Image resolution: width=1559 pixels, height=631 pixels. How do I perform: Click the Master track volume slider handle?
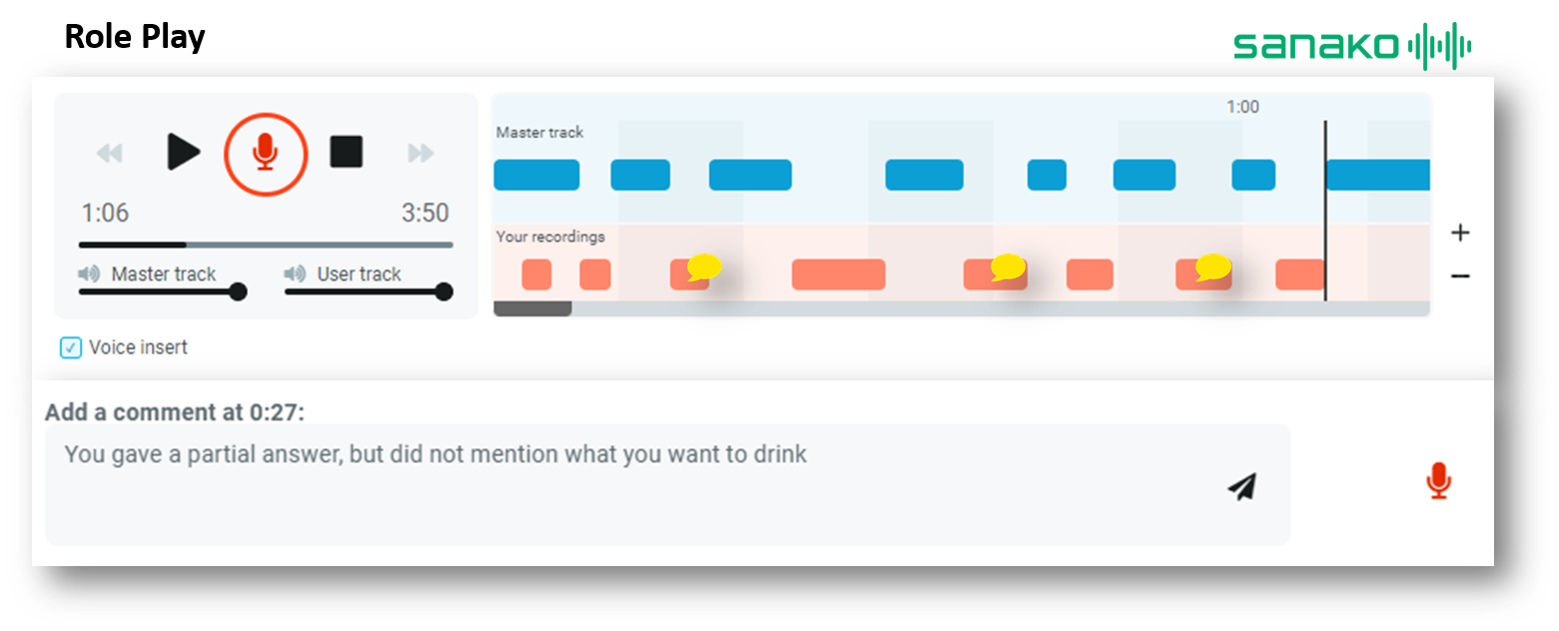pos(238,292)
